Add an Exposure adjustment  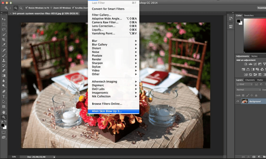tap(260, 64)
